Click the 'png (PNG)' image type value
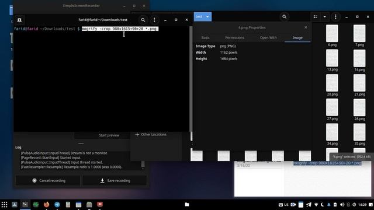Image resolution: width=374 pixels, height=210 pixels. pyautogui.click(x=228, y=46)
